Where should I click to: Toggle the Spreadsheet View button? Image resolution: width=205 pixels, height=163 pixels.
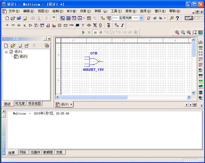tap(68, 18)
